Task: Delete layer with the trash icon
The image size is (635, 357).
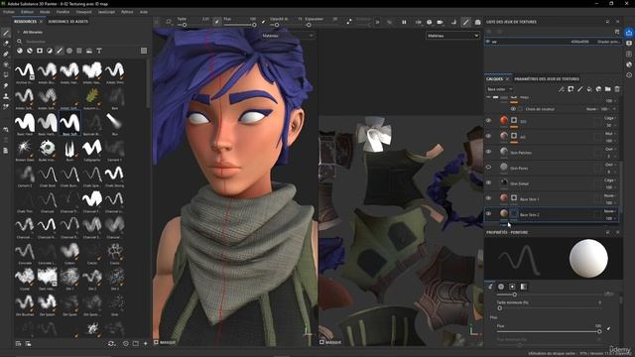Action: 617,89
